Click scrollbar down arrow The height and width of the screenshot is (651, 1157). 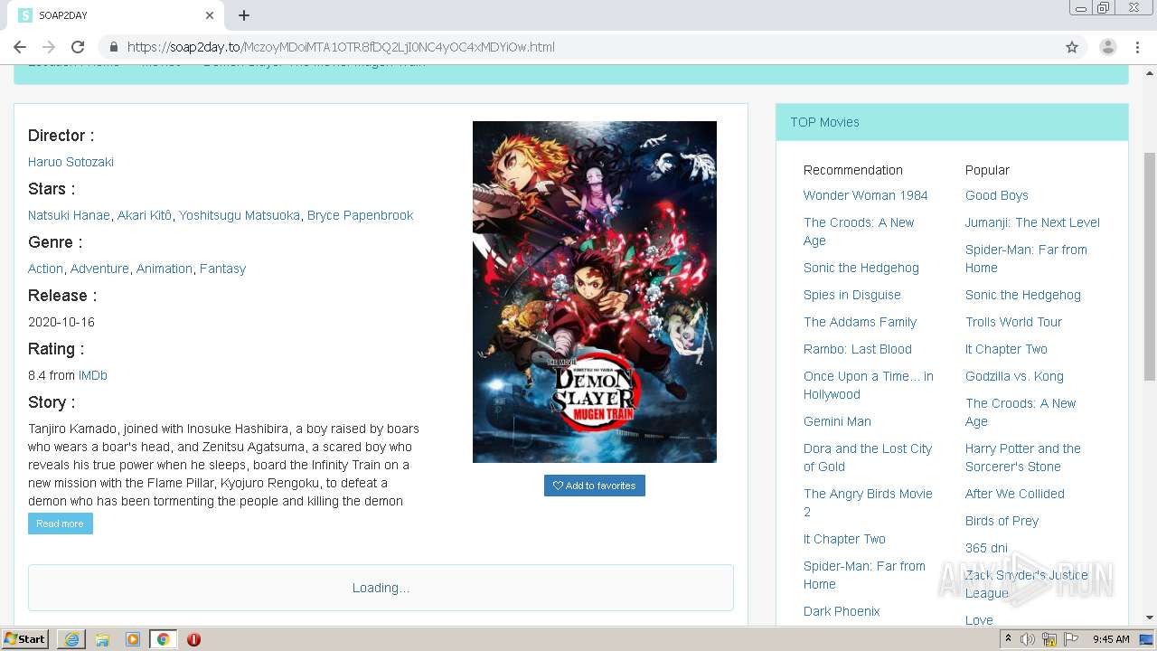[x=1150, y=618]
